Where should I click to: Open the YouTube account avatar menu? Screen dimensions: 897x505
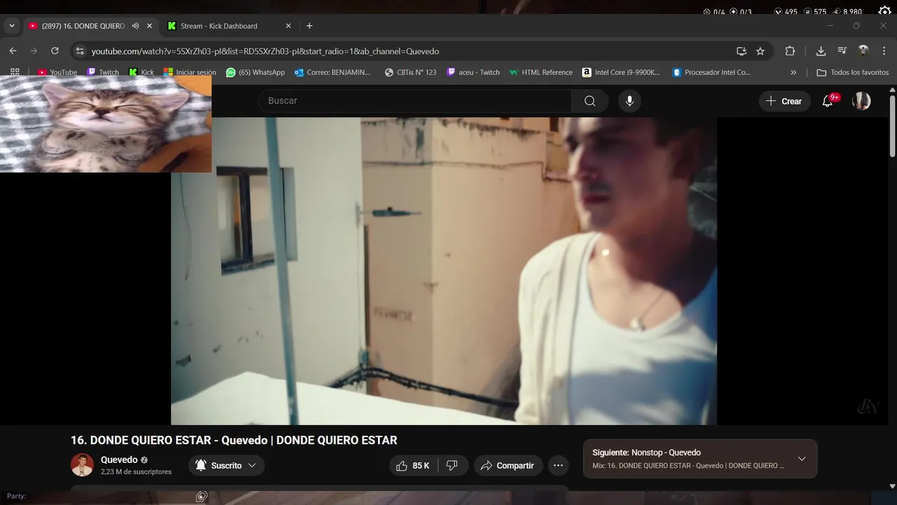pos(861,101)
